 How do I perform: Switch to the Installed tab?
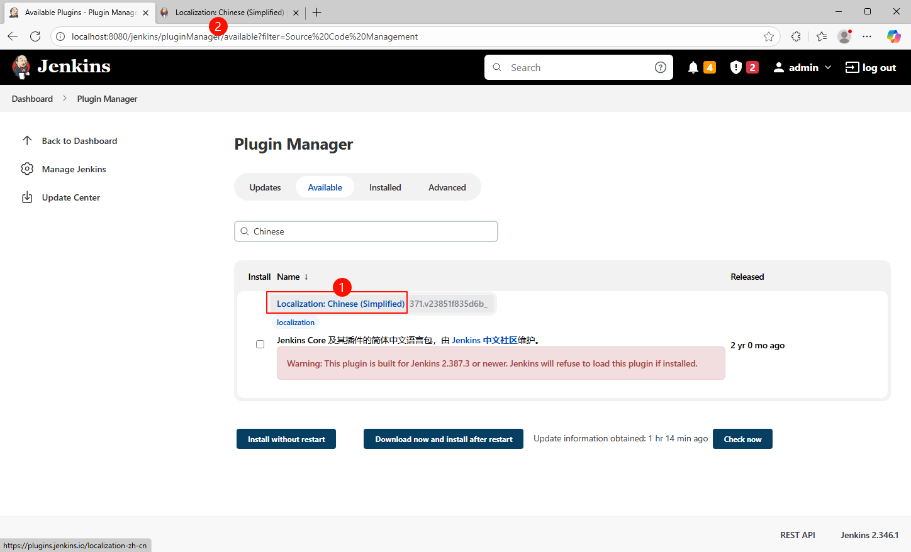(x=385, y=187)
